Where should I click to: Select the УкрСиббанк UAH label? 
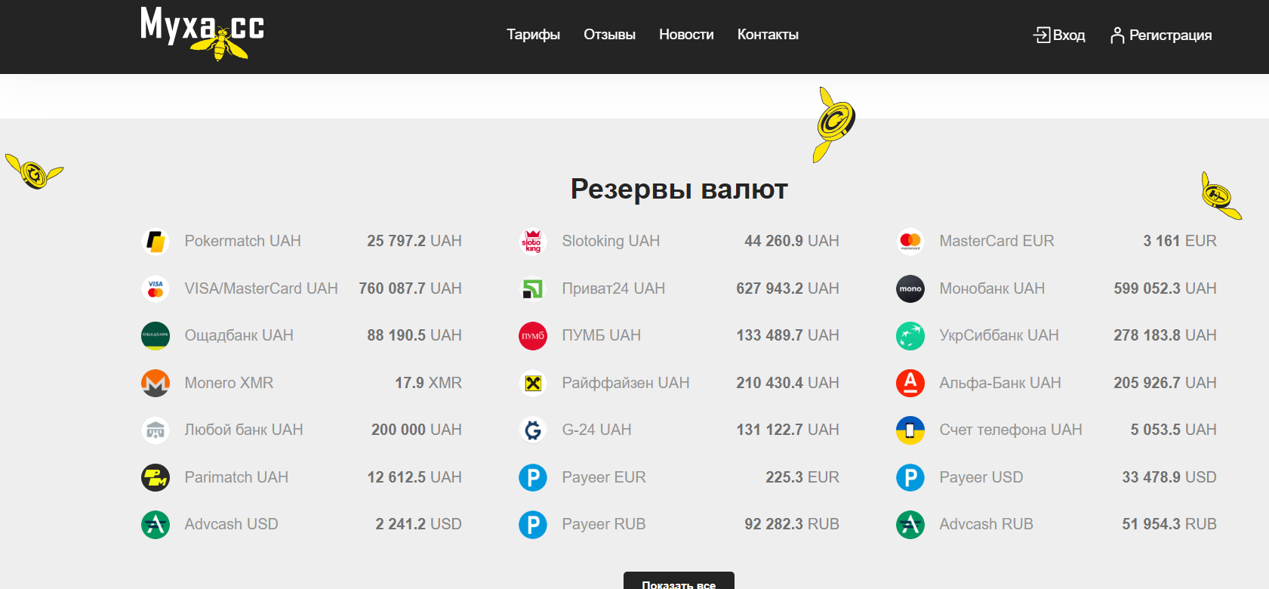coord(999,335)
